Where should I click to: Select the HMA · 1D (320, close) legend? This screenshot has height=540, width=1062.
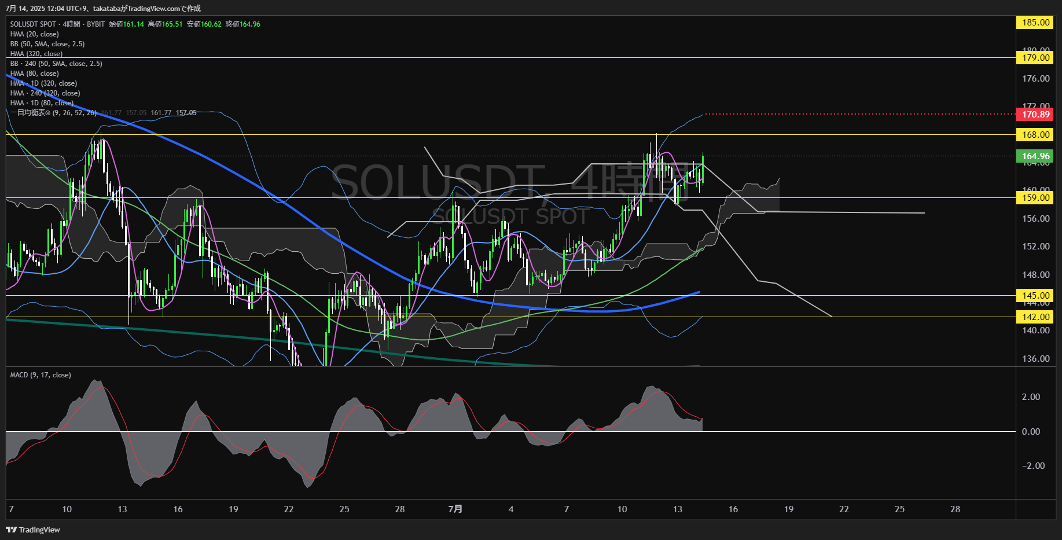pyautogui.click(x=43, y=83)
